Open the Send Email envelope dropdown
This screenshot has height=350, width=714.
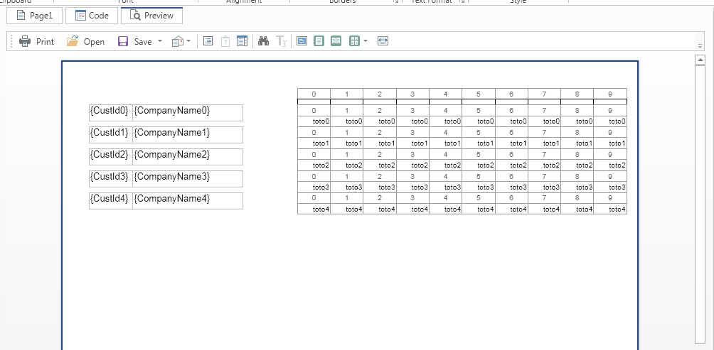(181, 41)
